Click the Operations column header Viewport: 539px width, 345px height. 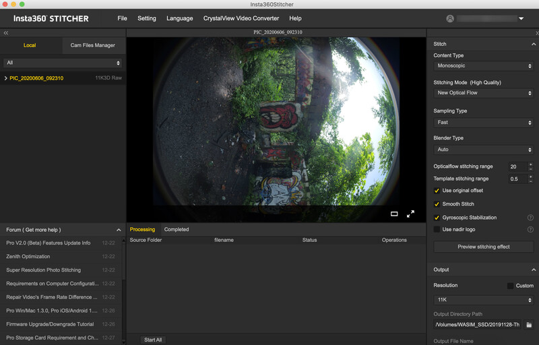[394, 240]
